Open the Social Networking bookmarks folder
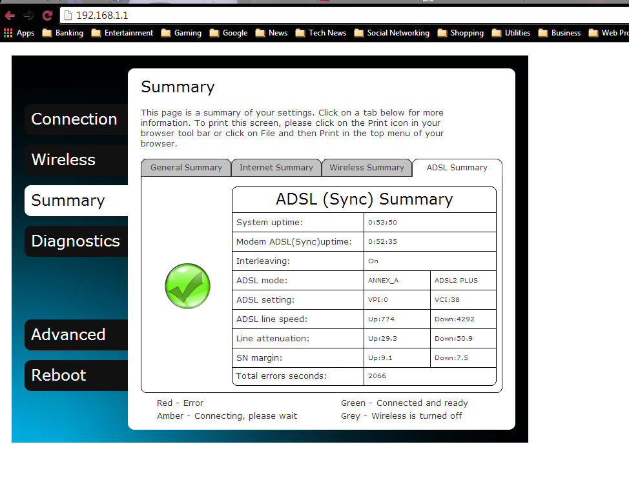629x502 pixels. pyautogui.click(x=392, y=33)
